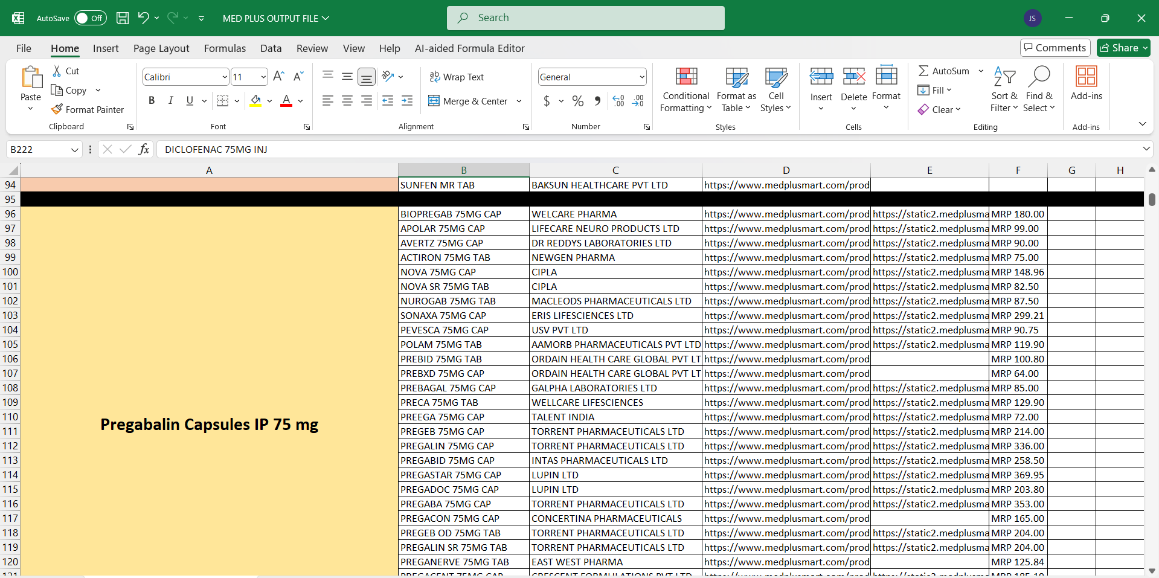The image size is (1159, 578).
Task: Apply the red Font Color
Action: pyautogui.click(x=286, y=101)
